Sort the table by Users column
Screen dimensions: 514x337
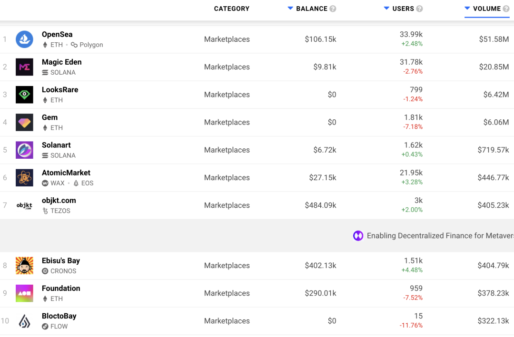pos(403,9)
